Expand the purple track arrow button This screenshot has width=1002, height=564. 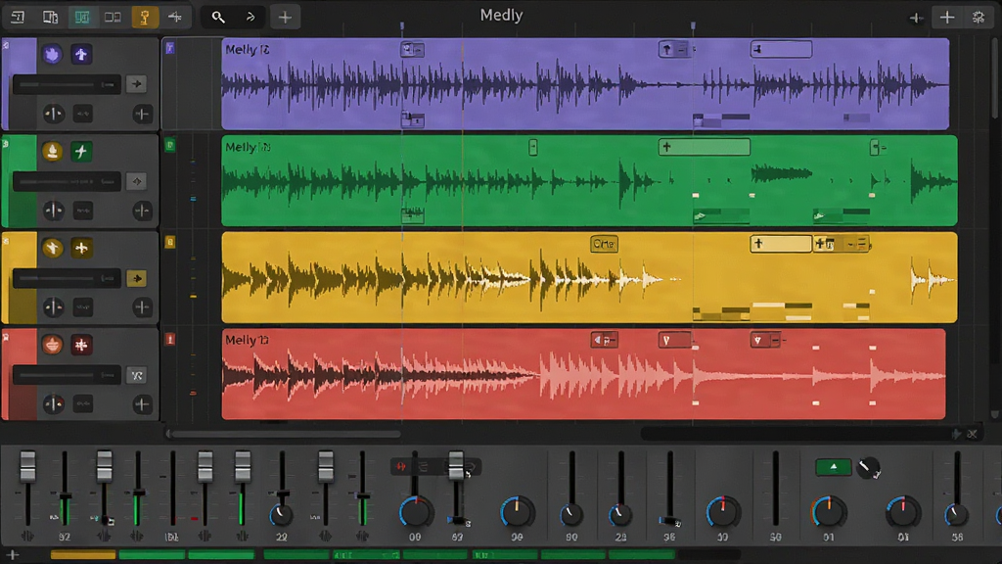tap(136, 84)
